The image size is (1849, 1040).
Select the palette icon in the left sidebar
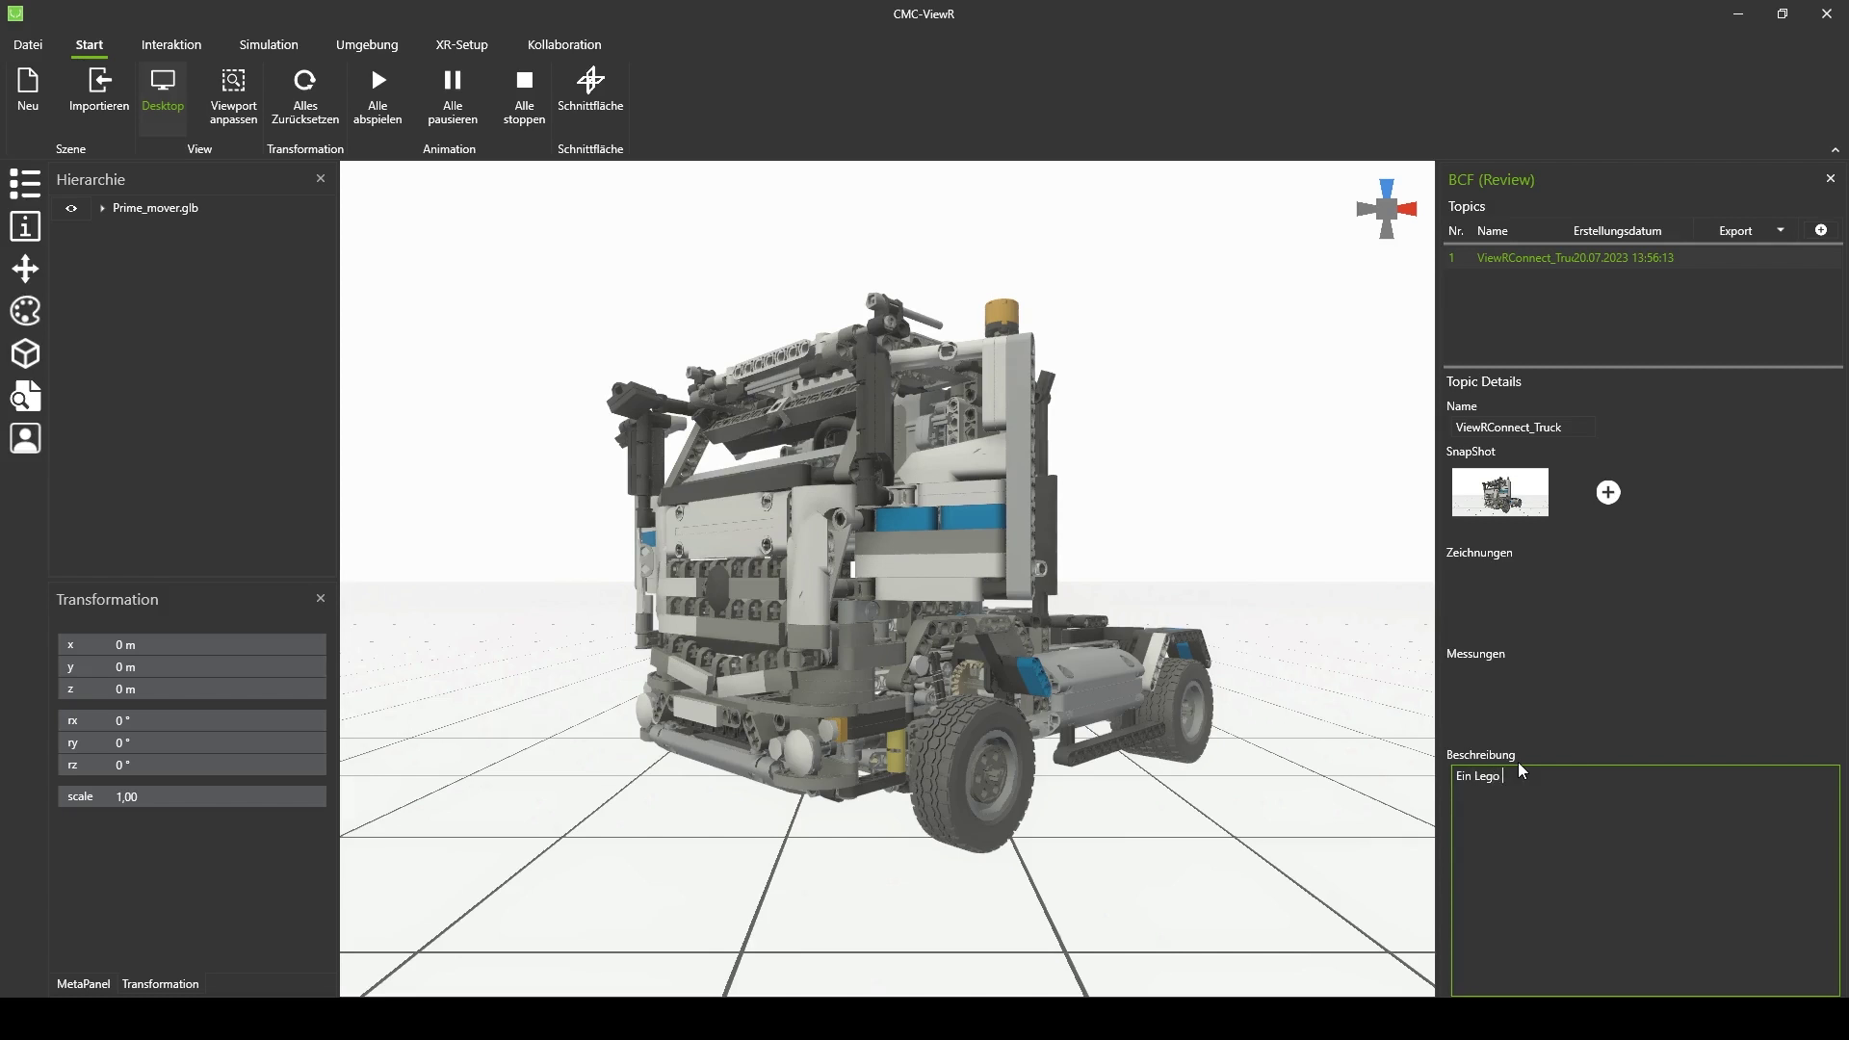click(25, 311)
